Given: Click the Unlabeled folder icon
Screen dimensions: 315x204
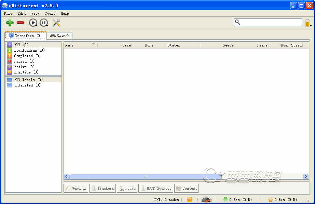Looking at the screenshot, I should 10,85.
